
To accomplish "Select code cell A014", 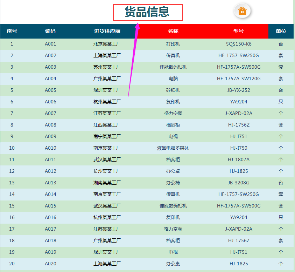I will click(x=50, y=194).
